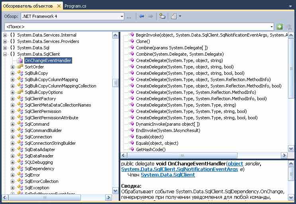Expand System.Data.Services.Internal namespace
The image size is (296, 204).
click(5, 35)
